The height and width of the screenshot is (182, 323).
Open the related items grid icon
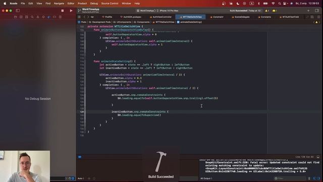point(79,17)
